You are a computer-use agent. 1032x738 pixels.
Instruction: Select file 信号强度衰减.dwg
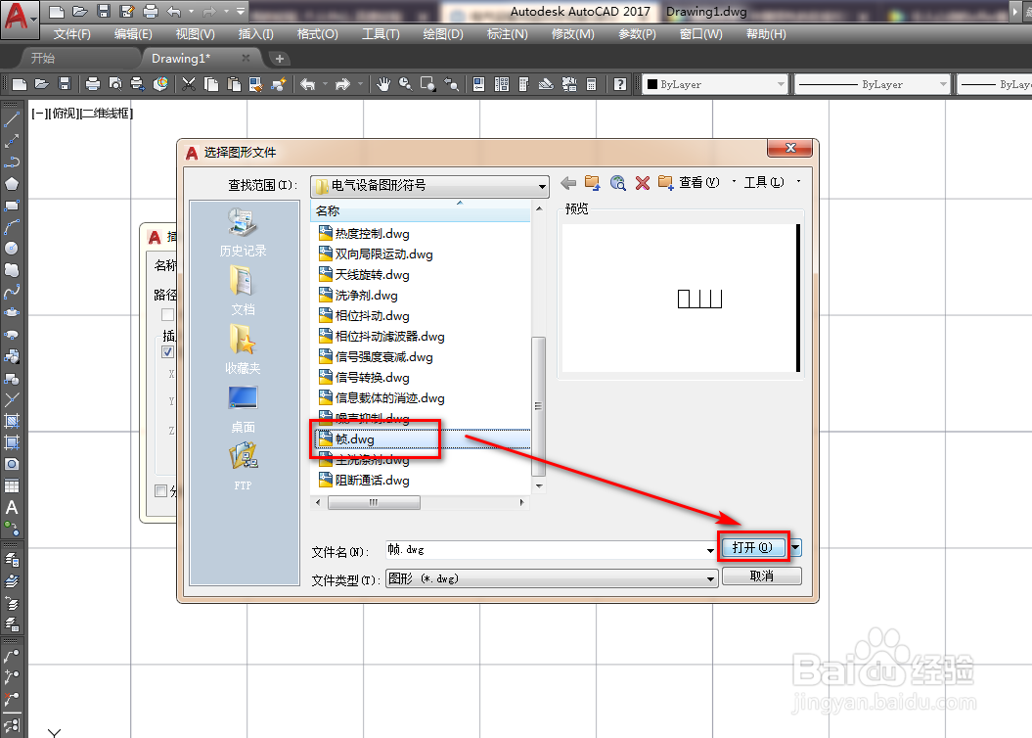pyautogui.click(x=376, y=357)
